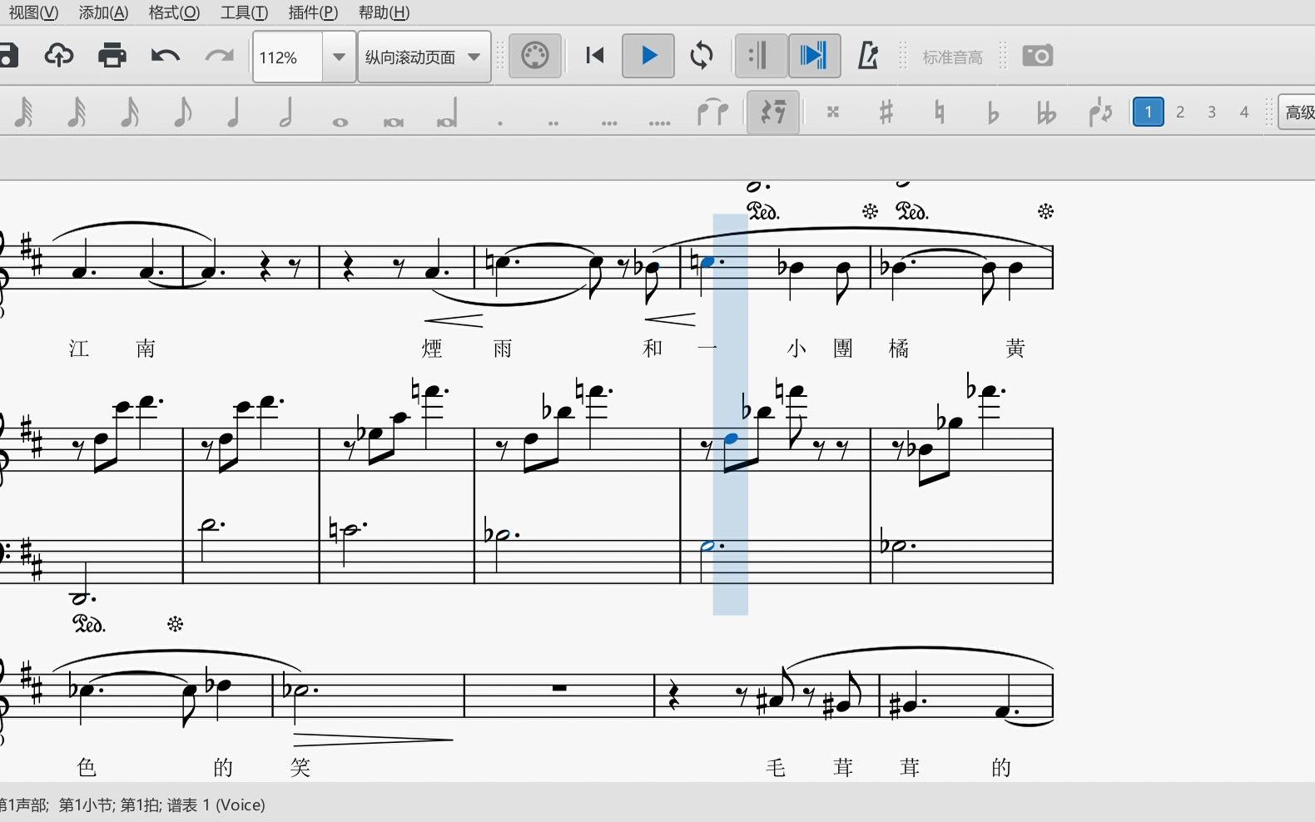Open the 视图(V) menu

coord(33,12)
